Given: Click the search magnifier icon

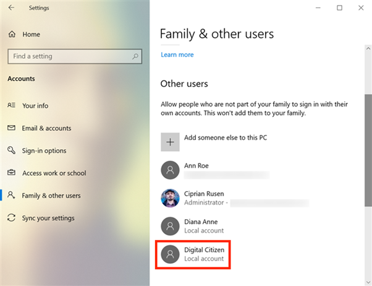Looking at the screenshot, I should [x=135, y=56].
